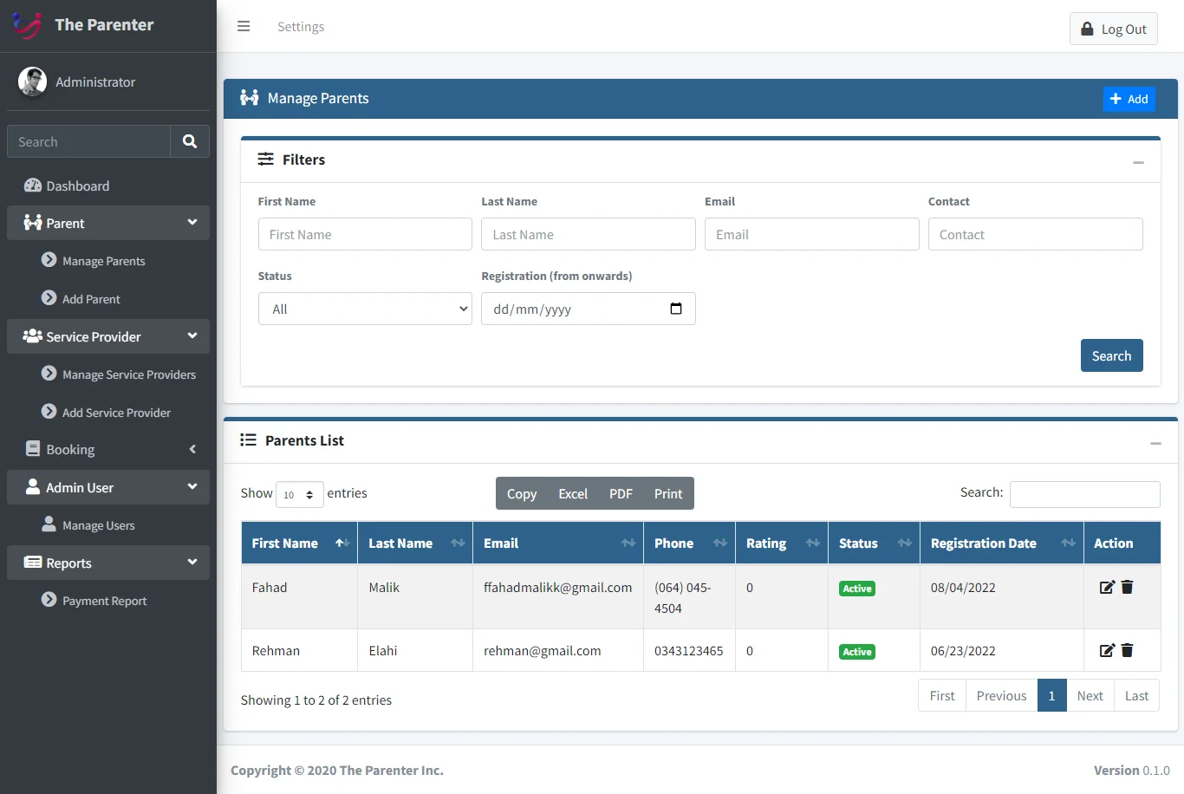Delete Fahad Malik using the trash icon
Image resolution: width=1184 pixels, height=794 pixels.
tap(1128, 588)
